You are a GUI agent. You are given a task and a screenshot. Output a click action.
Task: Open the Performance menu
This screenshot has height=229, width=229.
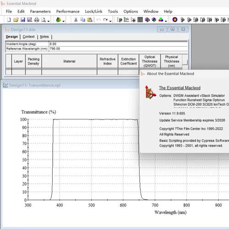pyautogui.click(x=68, y=11)
